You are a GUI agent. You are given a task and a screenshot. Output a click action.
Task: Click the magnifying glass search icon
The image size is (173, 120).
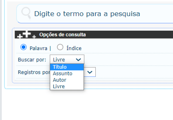pyautogui.click(x=26, y=13)
